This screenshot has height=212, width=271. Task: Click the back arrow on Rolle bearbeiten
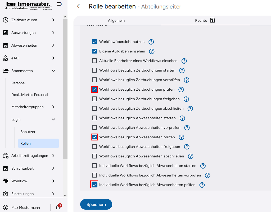[x=79, y=6]
